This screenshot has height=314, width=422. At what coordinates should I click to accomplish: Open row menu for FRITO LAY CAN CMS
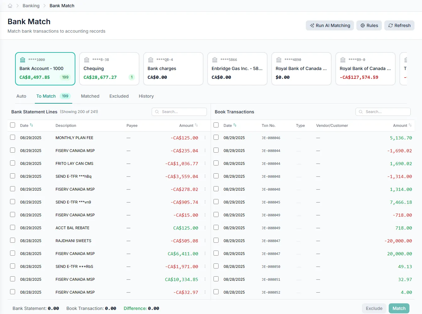(x=205, y=163)
